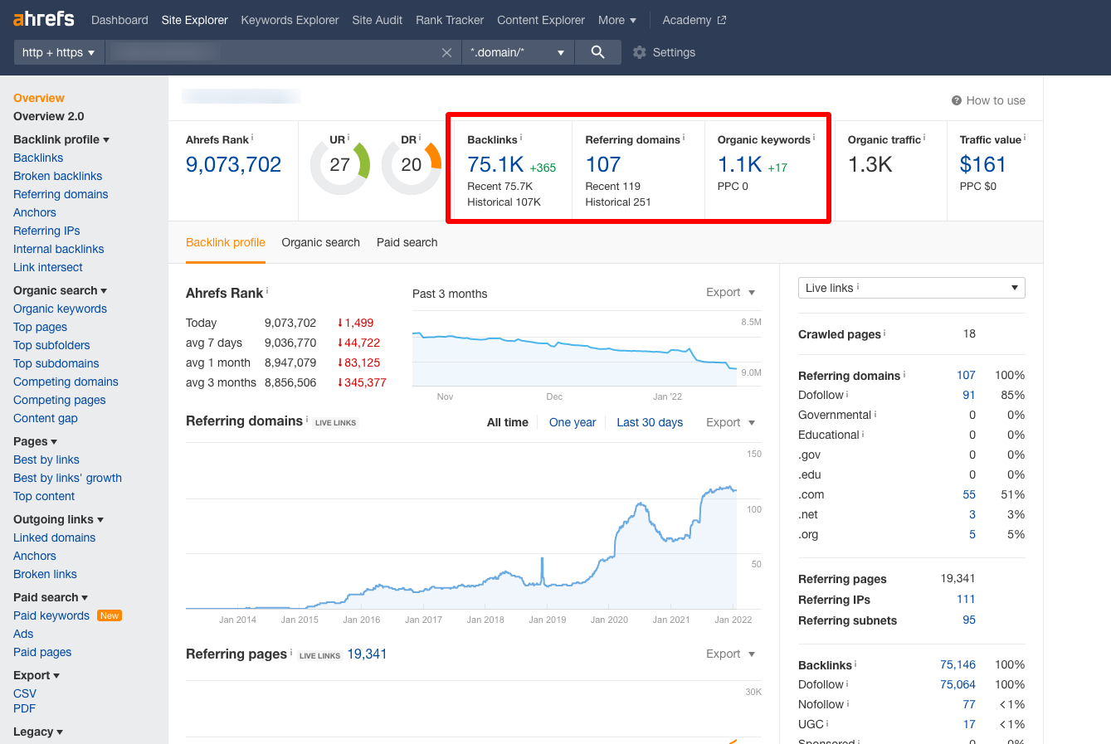Open Referring IPs report in sidebar
The height and width of the screenshot is (744, 1111).
click(46, 231)
